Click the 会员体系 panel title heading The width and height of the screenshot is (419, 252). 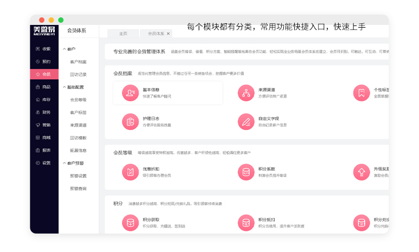[77, 30]
